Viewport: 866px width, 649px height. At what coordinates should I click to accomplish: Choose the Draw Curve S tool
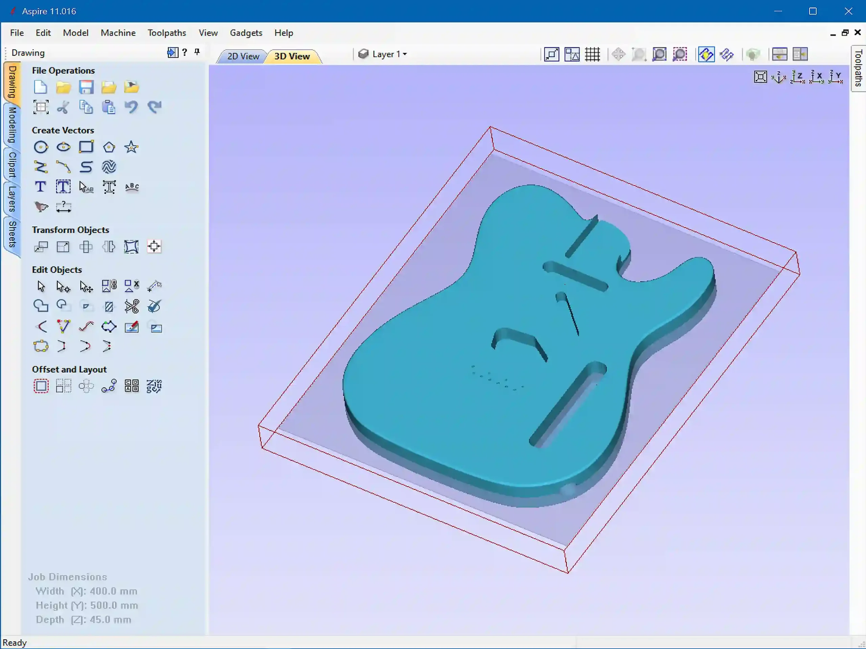86,167
